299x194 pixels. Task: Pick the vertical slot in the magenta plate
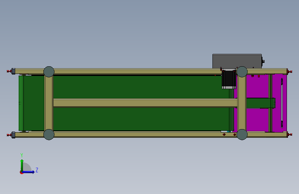point(282,103)
